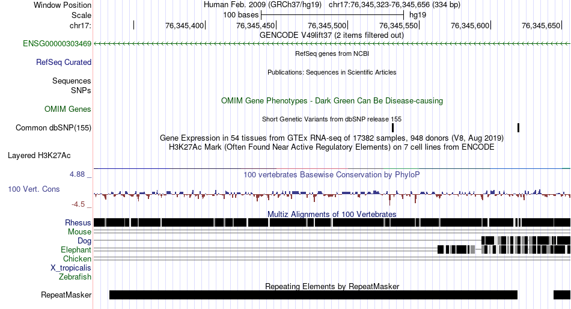The width and height of the screenshot is (571, 309).
Task: Click the Rhesus alignment label
Action: pos(78,222)
